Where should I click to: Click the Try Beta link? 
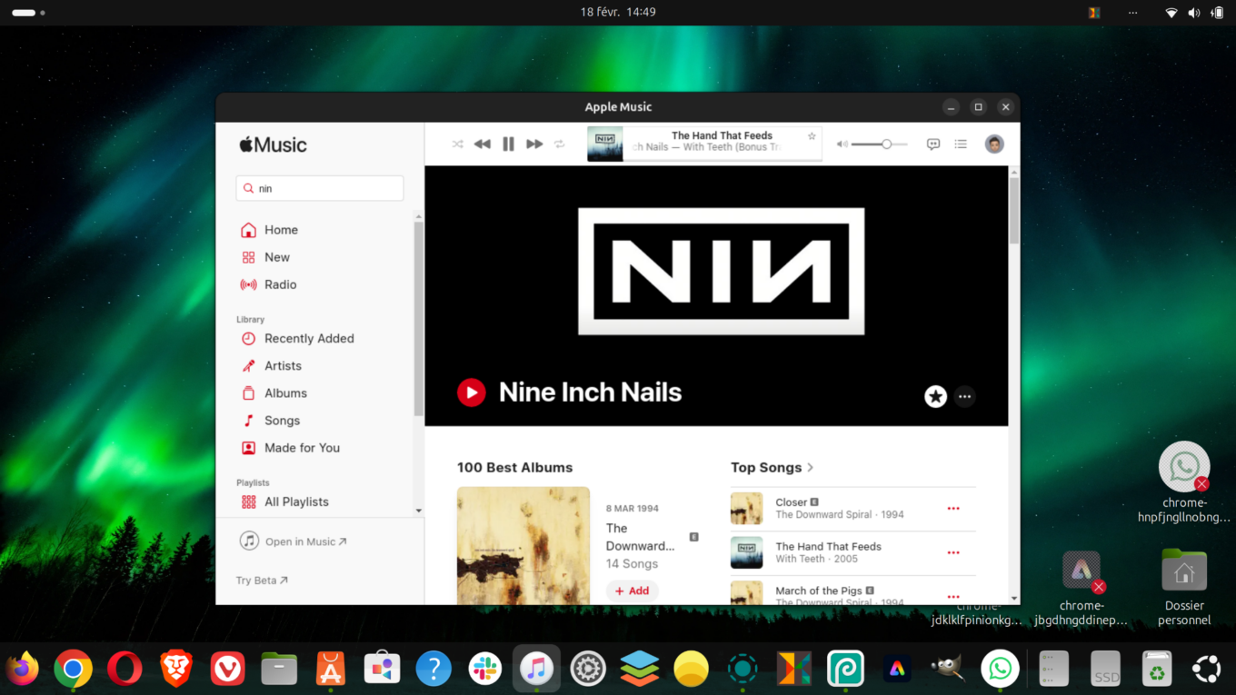point(262,581)
